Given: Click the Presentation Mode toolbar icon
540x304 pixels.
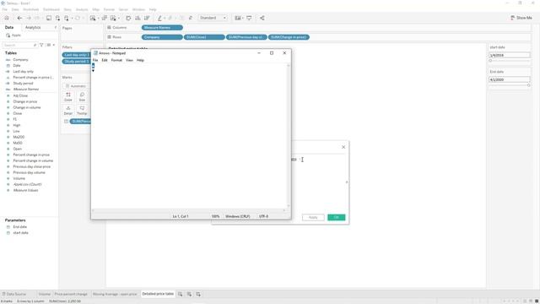Looking at the screenshot, I should click(249, 18).
